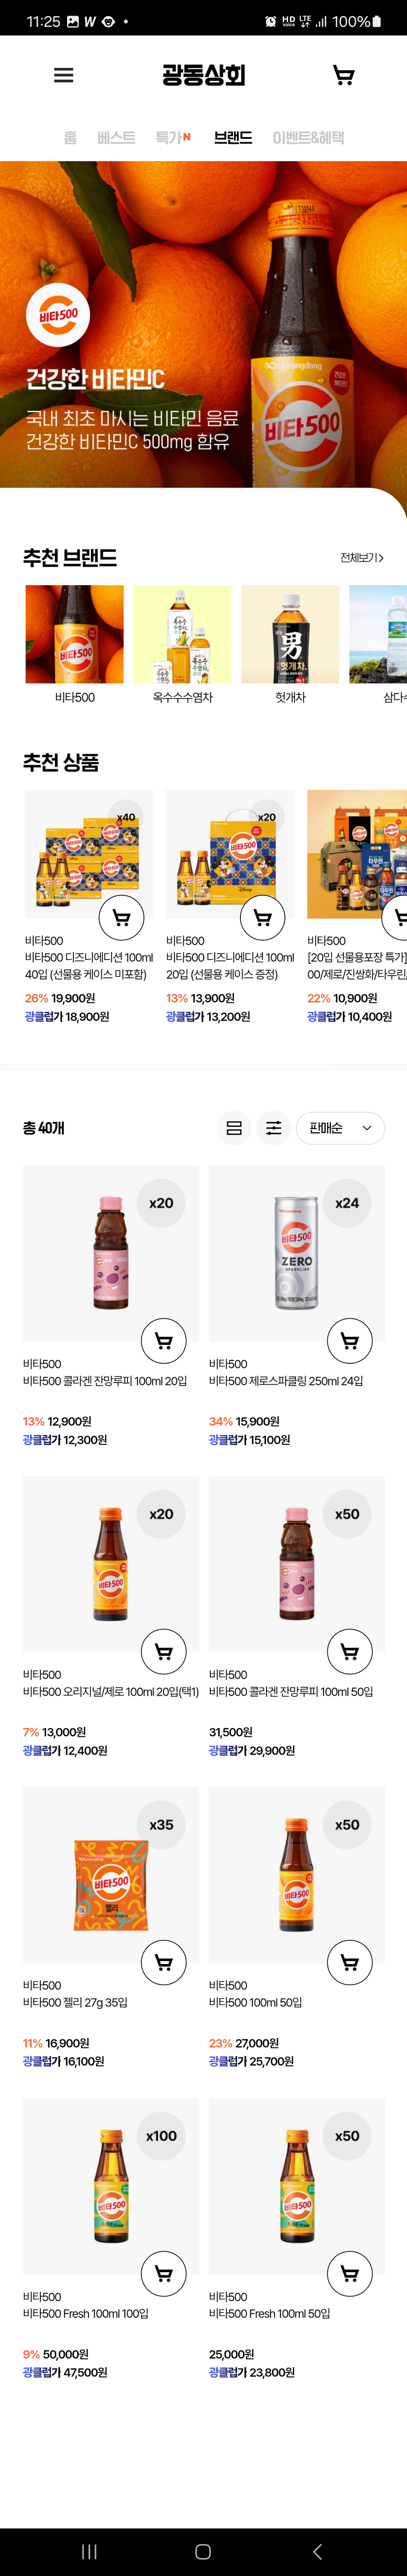Switch to the 이벤트&혜택 tab

point(308,138)
